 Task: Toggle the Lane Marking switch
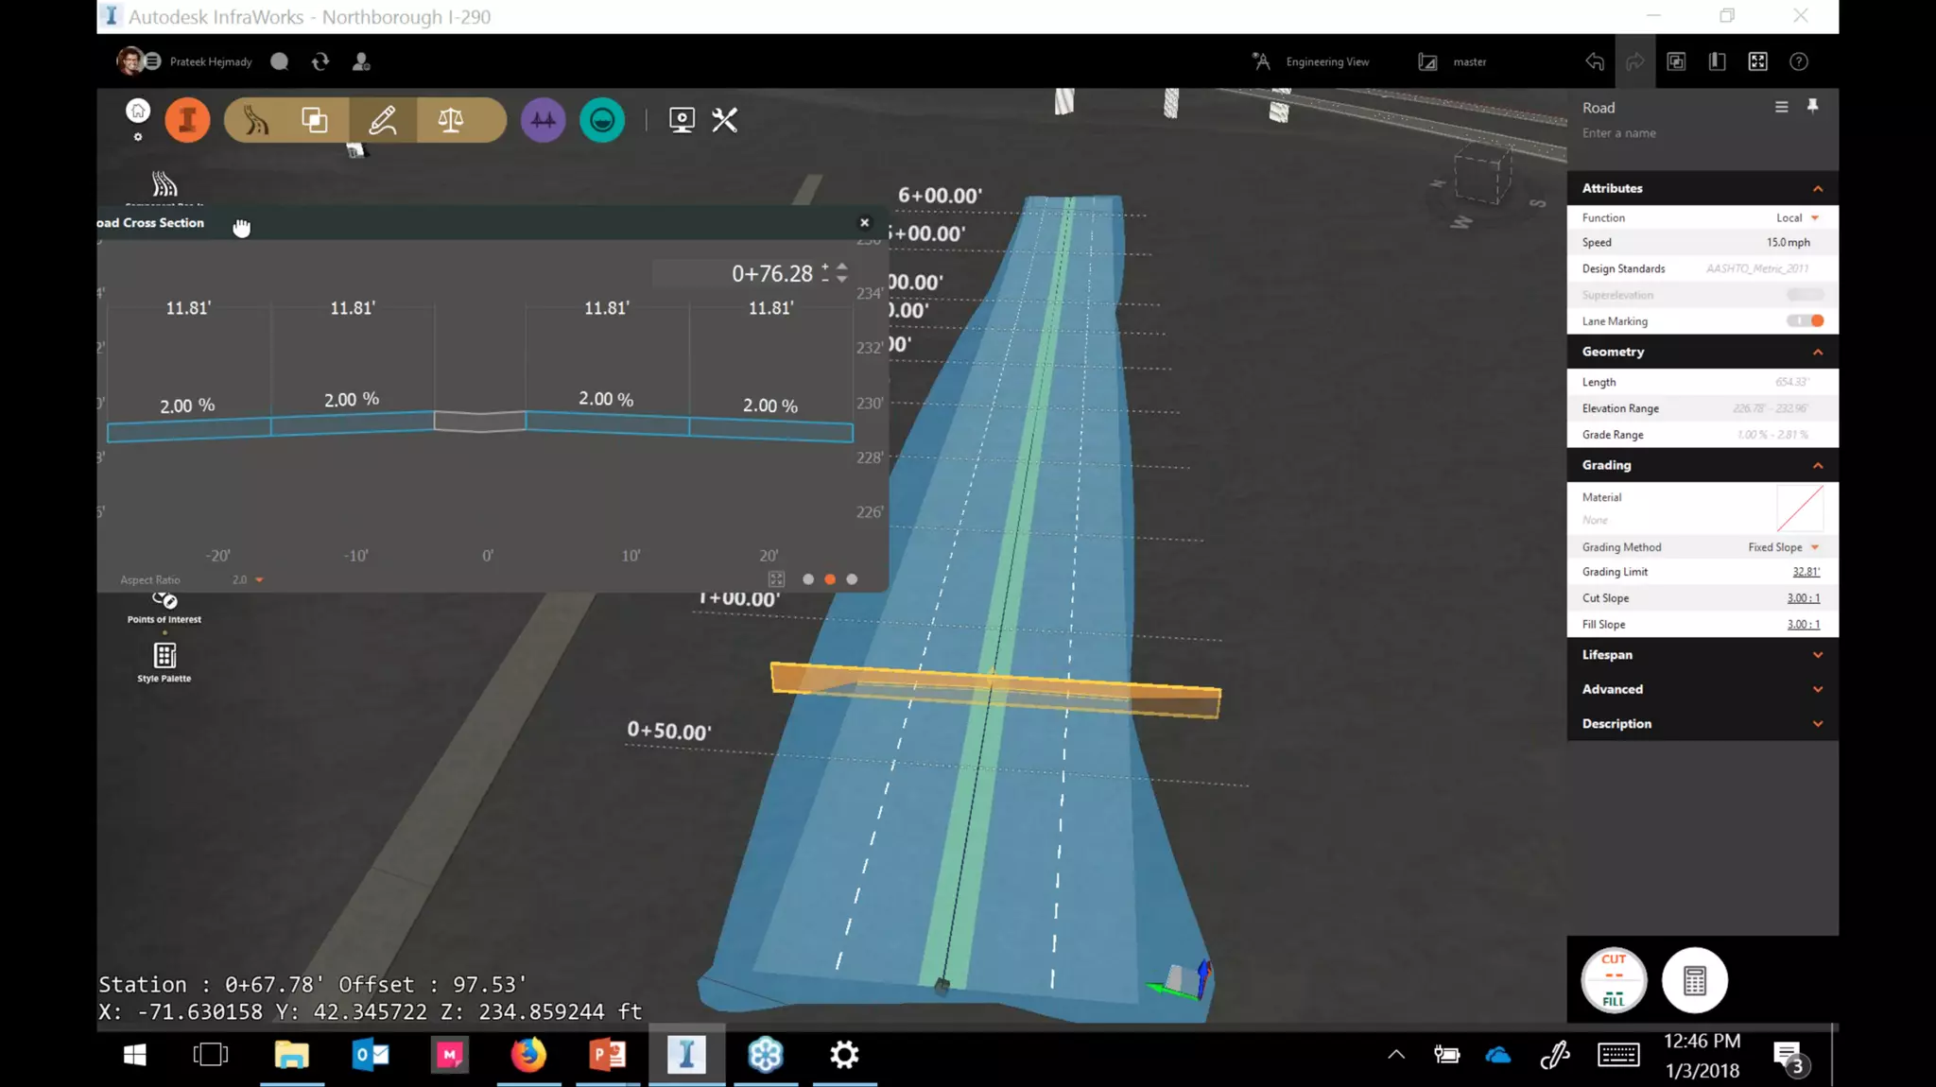pyautogui.click(x=1805, y=320)
